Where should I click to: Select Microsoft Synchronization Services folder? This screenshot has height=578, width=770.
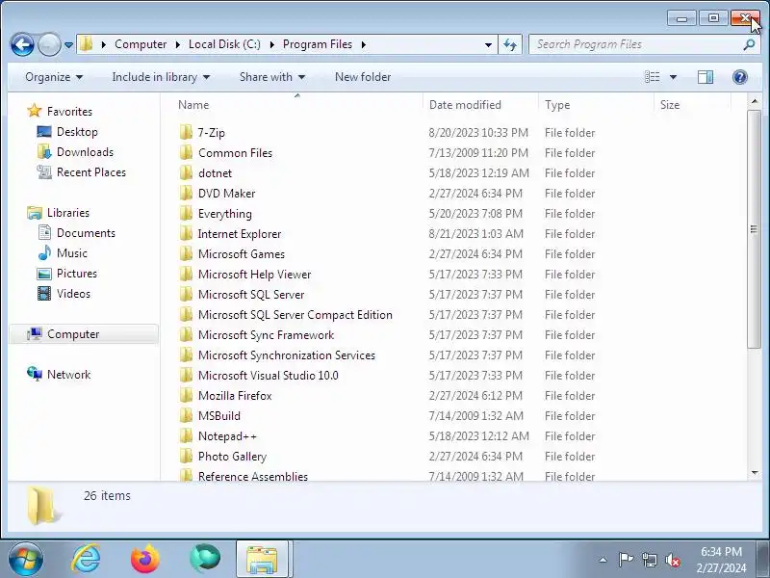[286, 355]
